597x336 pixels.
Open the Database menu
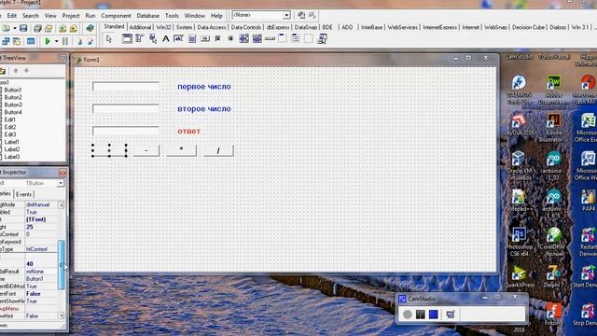point(148,16)
